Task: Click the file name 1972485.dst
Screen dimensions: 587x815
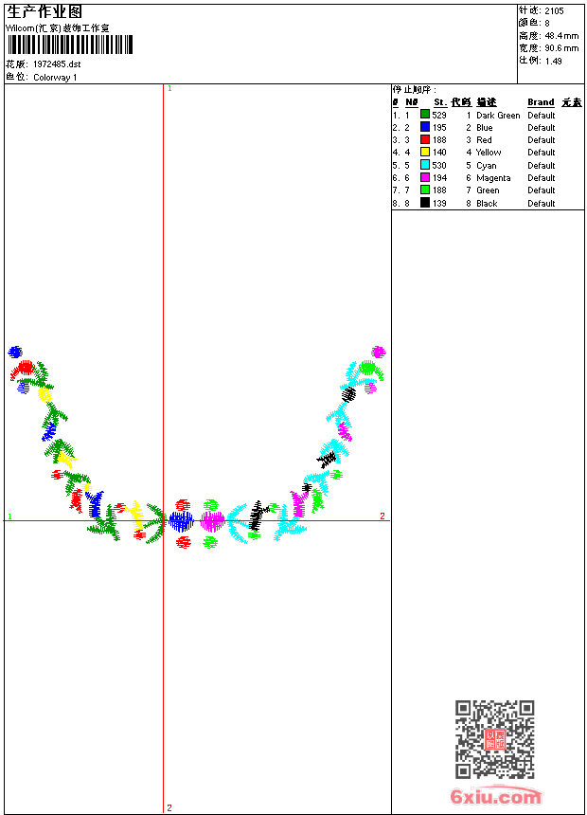Action: [57, 63]
